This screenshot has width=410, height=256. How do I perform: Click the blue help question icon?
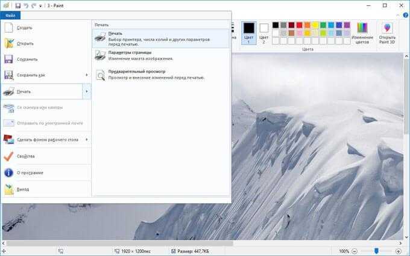pos(406,16)
